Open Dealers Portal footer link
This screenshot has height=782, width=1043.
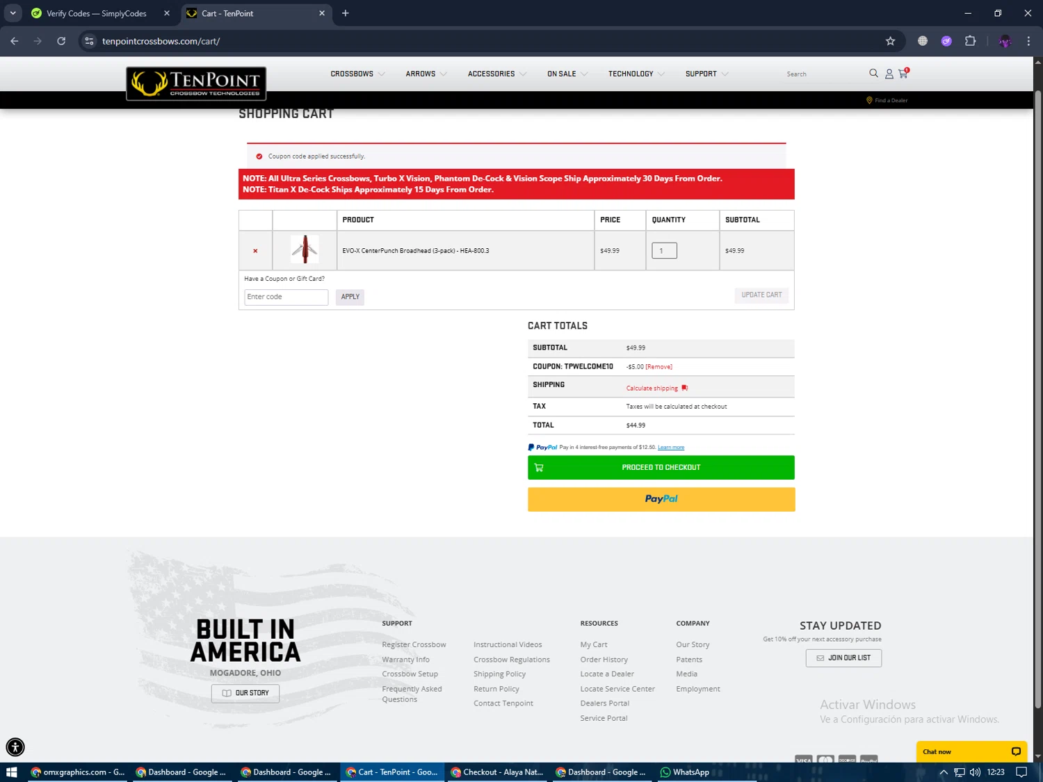point(604,703)
